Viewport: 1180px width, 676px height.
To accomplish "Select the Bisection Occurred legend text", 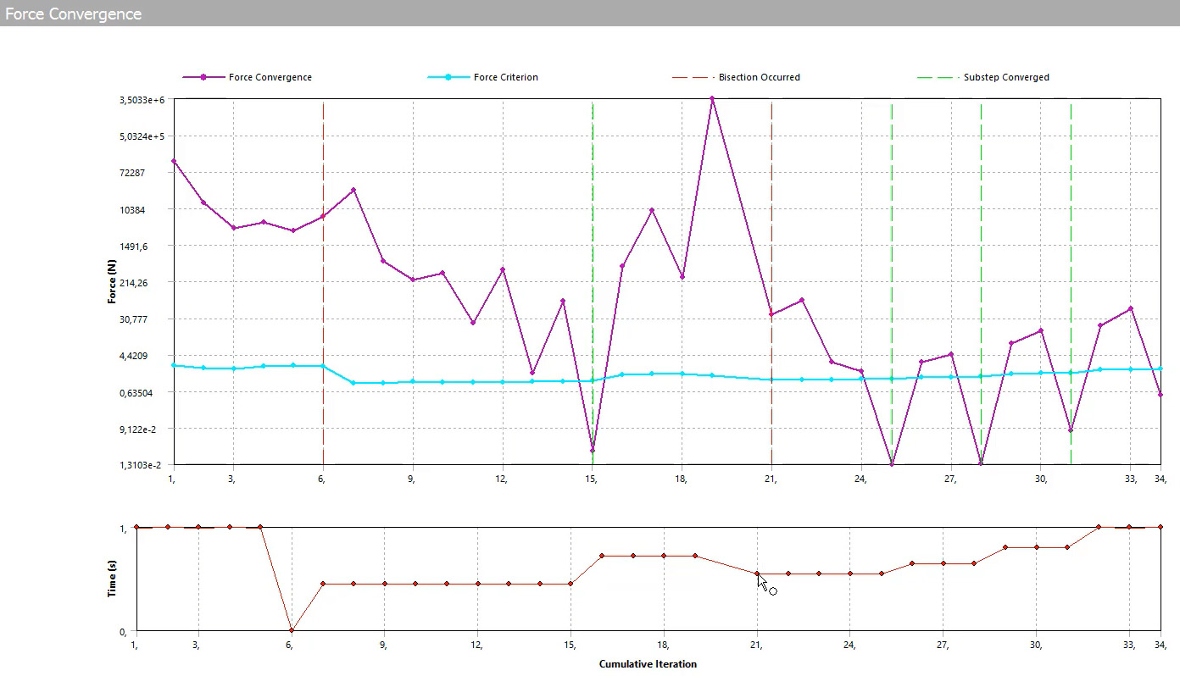I will pos(759,77).
